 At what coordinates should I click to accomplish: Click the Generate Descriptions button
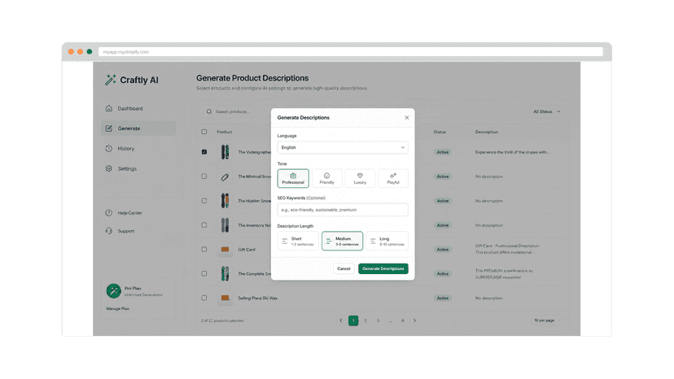(x=383, y=268)
